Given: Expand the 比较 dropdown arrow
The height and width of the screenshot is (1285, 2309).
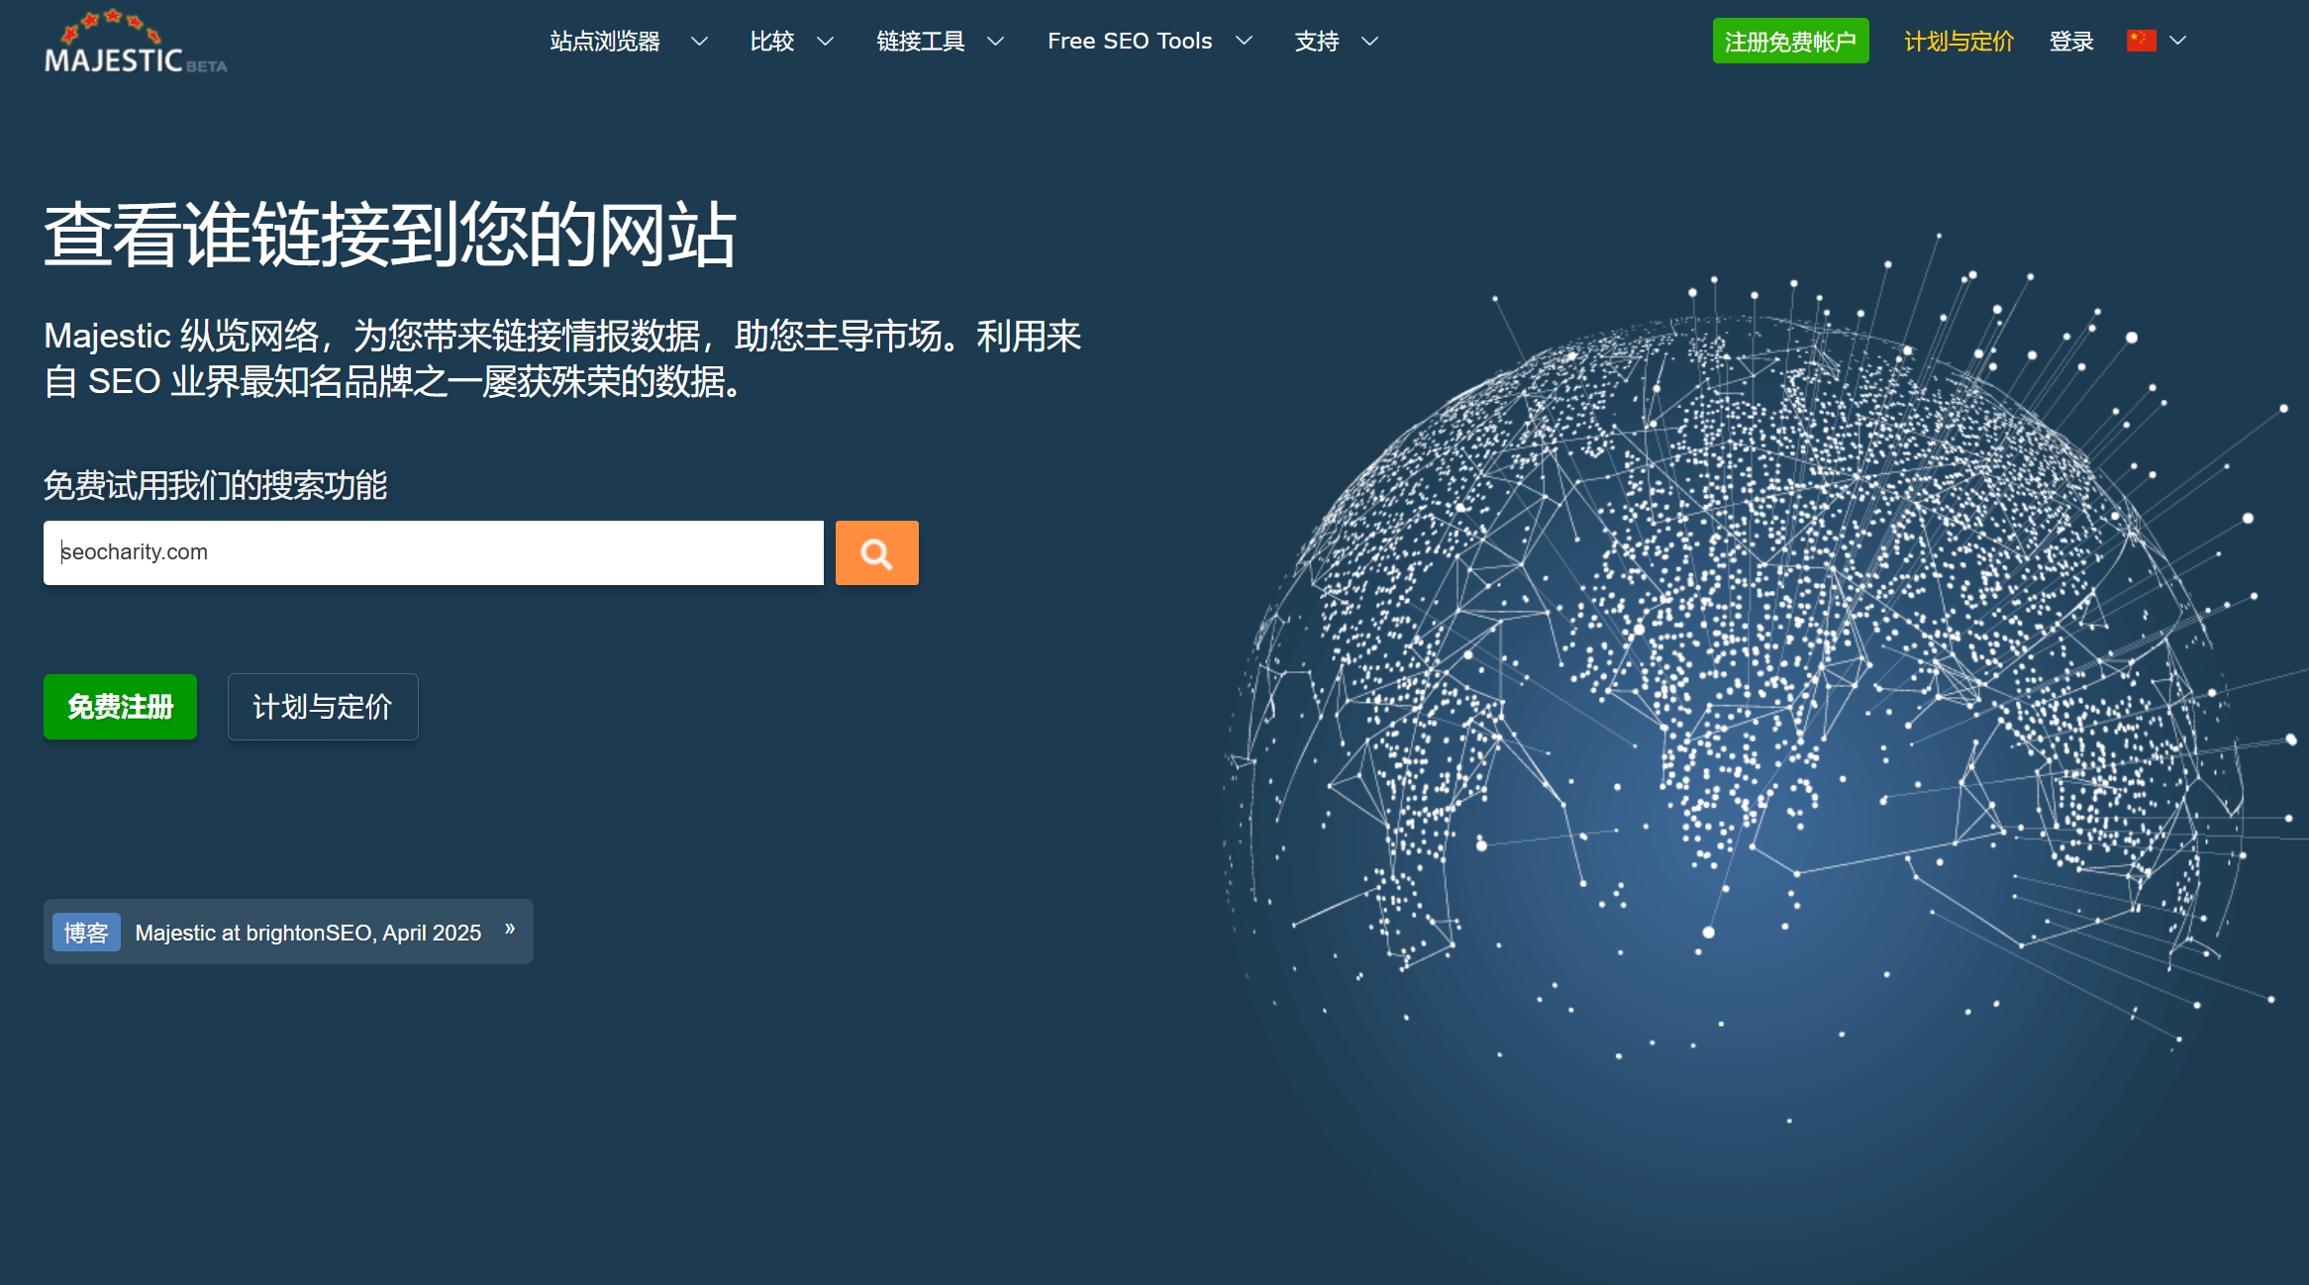Looking at the screenshot, I should (x=825, y=42).
